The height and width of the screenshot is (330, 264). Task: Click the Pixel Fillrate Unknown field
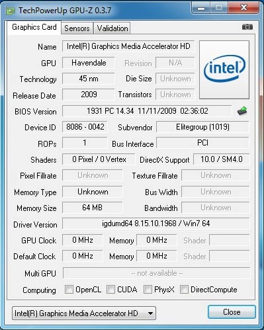point(93,175)
